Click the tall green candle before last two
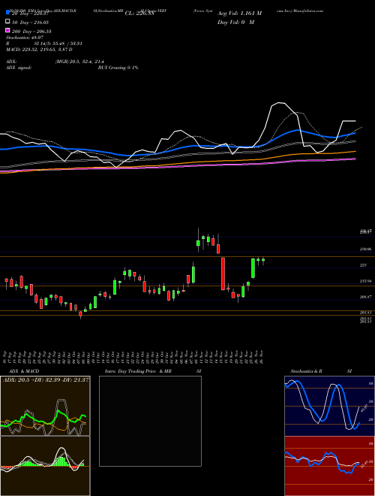 253,268
